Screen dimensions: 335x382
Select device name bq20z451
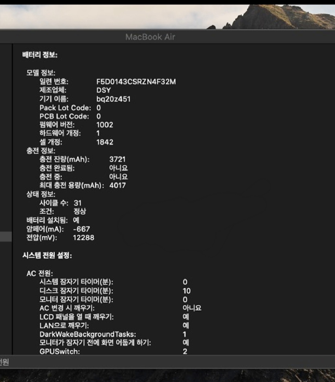coord(114,99)
